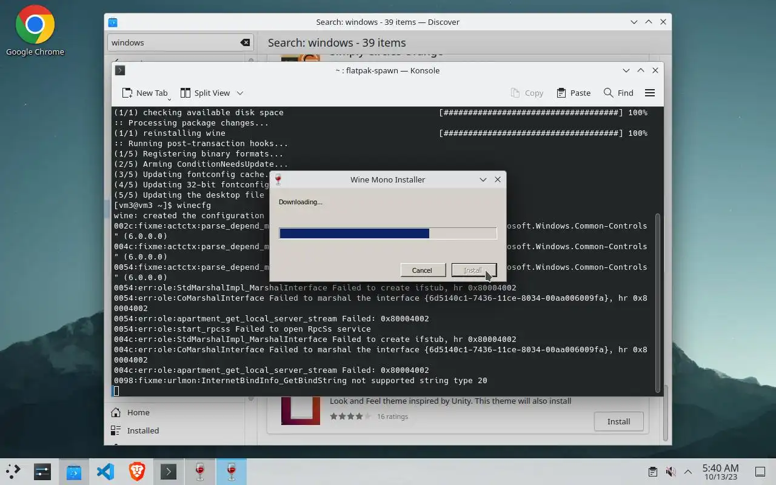Click the active Wine Mono taskbar entry
This screenshot has height=485, width=776.
pyautogui.click(x=232, y=472)
